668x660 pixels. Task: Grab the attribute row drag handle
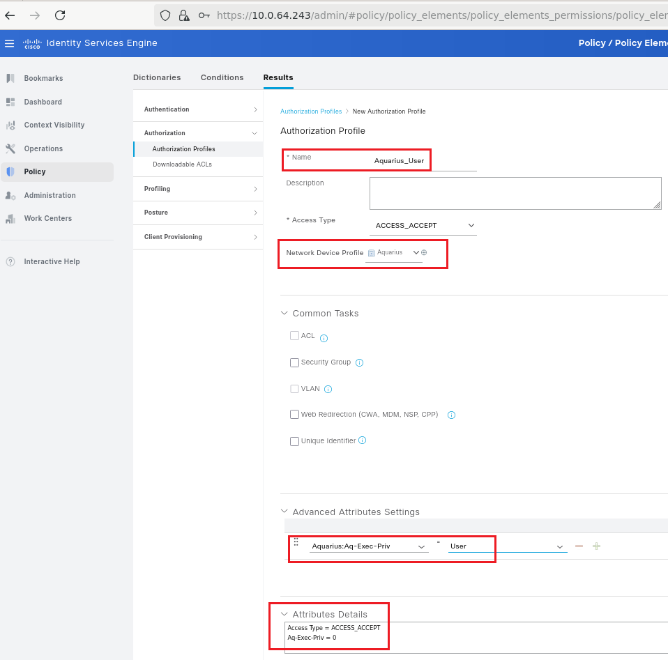(296, 542)
